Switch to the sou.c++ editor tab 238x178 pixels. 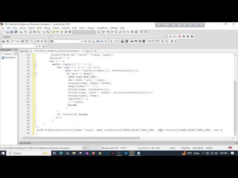89,51
